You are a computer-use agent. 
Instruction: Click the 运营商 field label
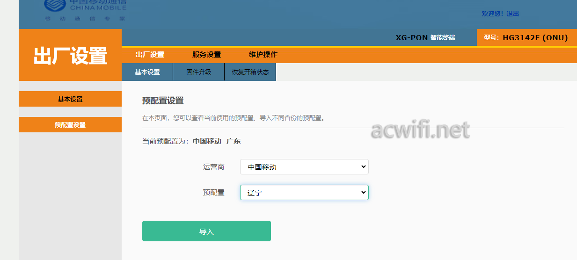[213, 166]
